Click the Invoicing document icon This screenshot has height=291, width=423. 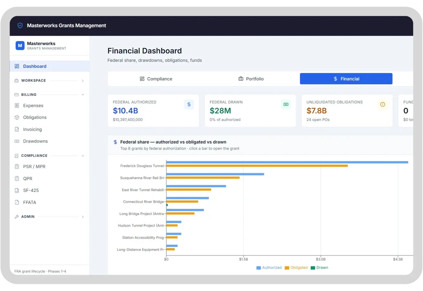pos(17,129)
